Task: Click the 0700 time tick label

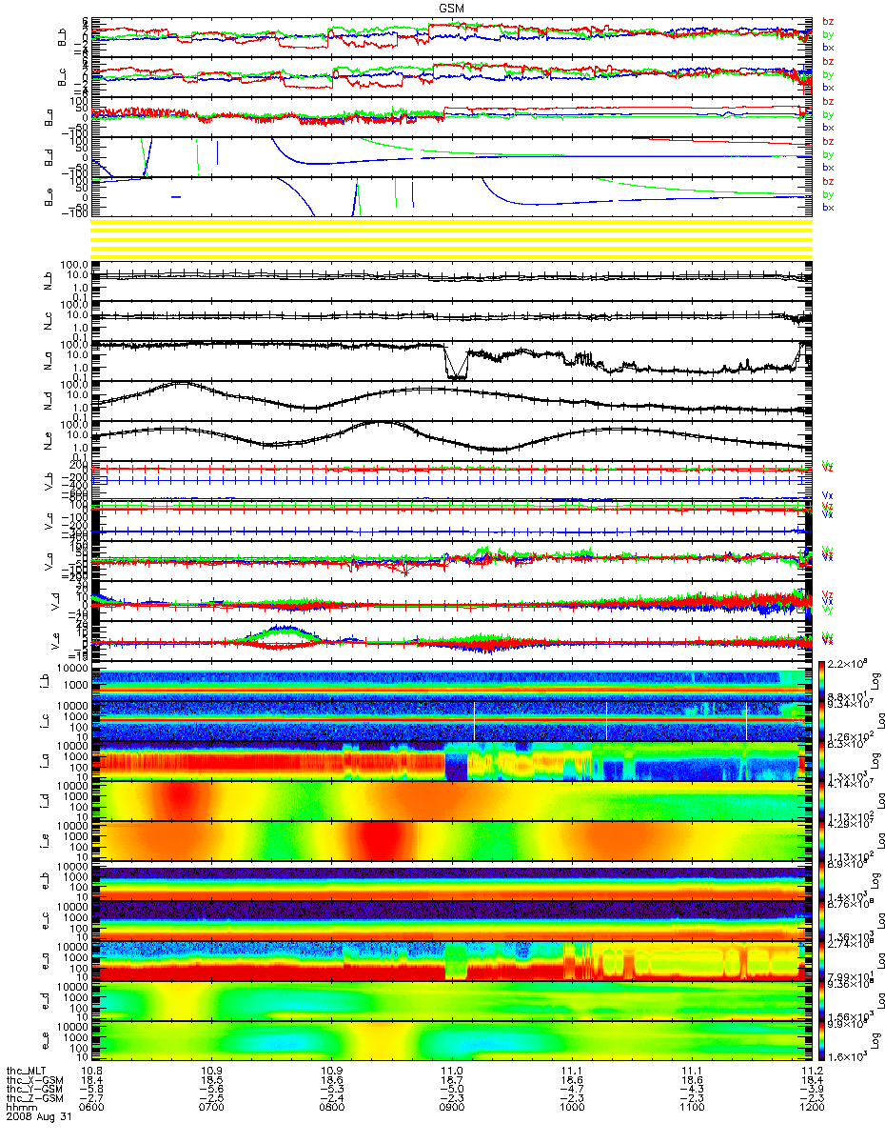Action: coord(212,1109)
